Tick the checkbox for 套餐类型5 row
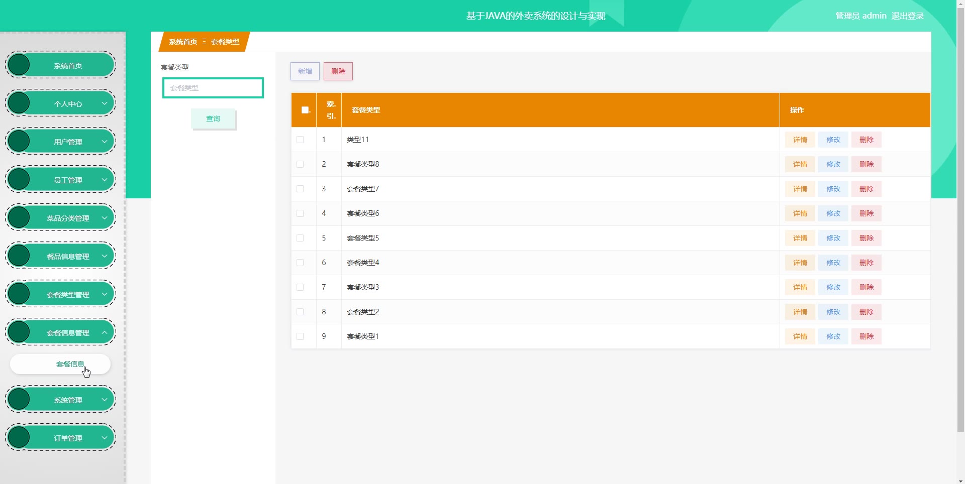The image size is (965, 484). (x=300, y=238)
